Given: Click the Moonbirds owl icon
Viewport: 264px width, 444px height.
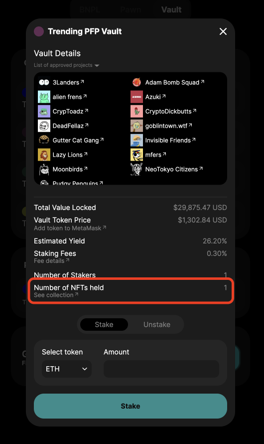Looking at the screenshot, I should [44, 169].
